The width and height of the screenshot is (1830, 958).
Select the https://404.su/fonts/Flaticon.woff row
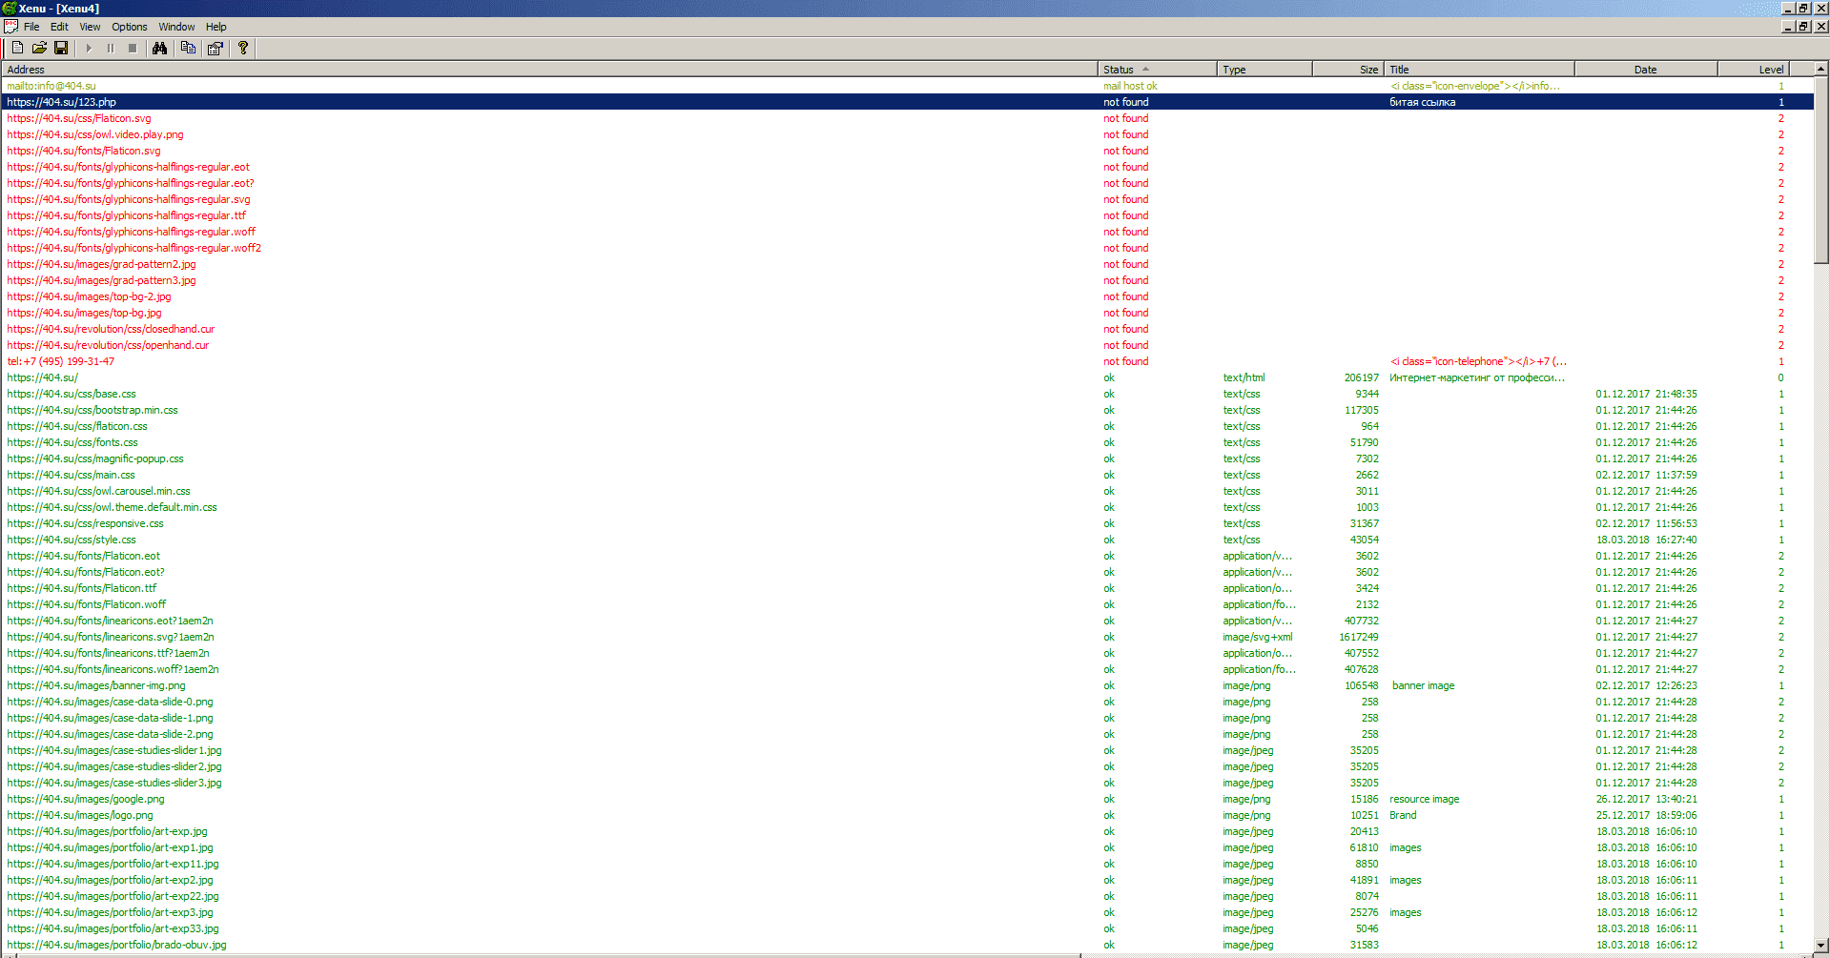[x=906, y=604]
